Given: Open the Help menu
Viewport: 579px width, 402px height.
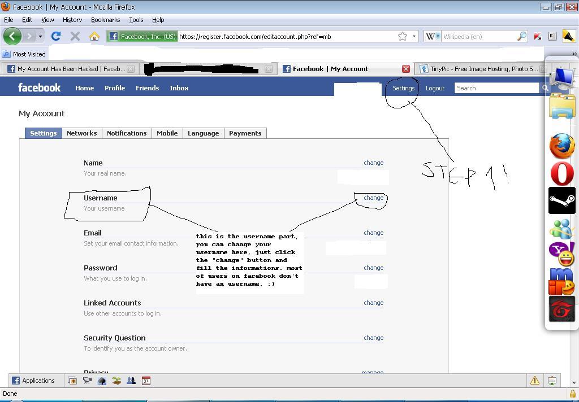Looking at the screenshot, I should pos(158,20).
